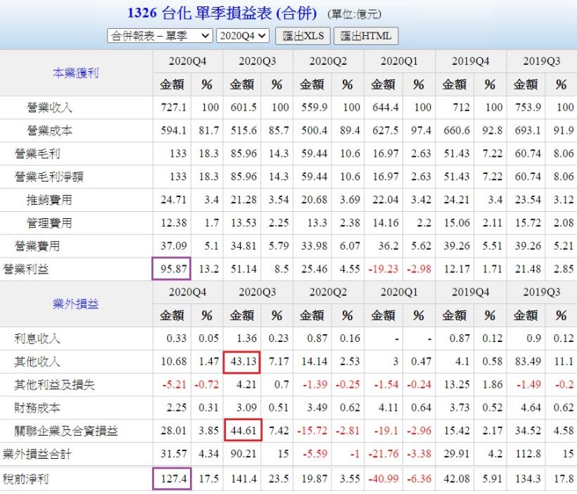Click the 本業獲利 section link

[x=76, y=73]
